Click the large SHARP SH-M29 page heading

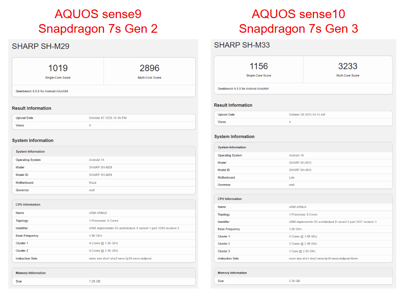[41, 46]
